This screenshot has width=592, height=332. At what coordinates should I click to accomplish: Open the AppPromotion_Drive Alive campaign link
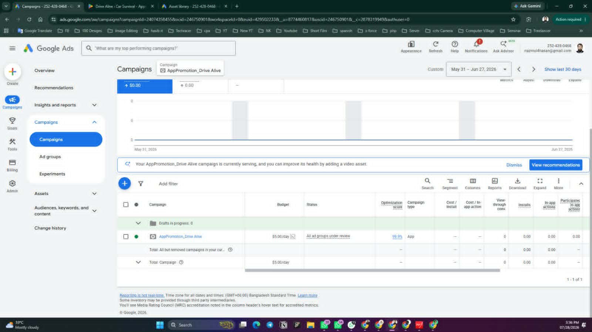(x=181, y=237)
